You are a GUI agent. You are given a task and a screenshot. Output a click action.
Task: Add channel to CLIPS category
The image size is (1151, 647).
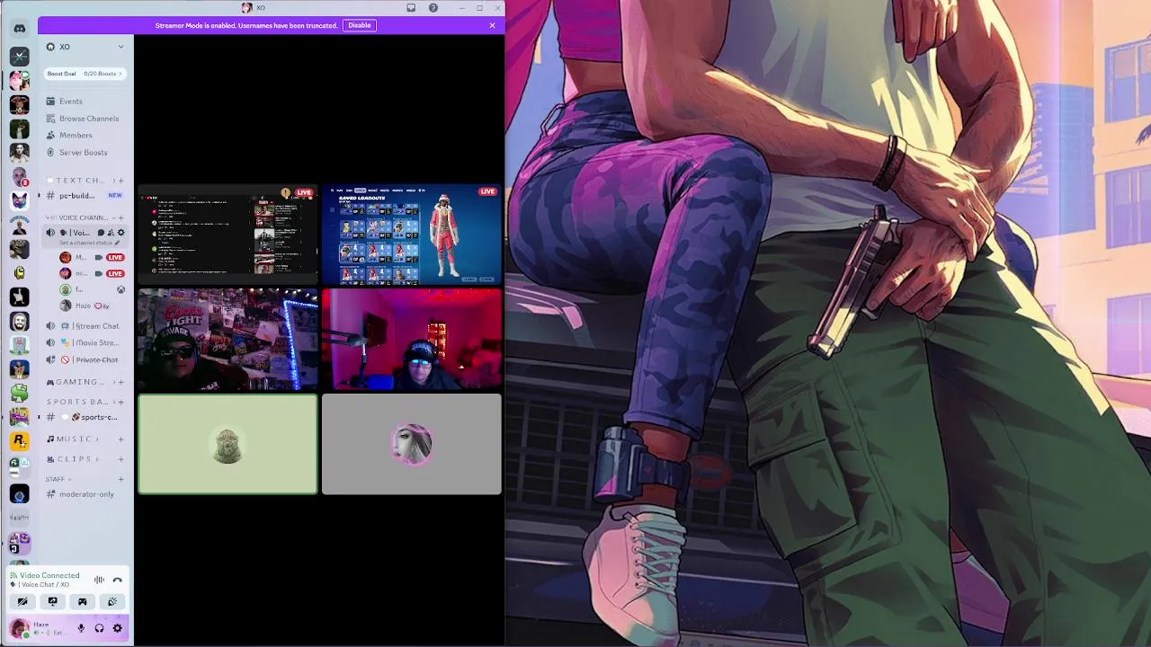(121, 459)
